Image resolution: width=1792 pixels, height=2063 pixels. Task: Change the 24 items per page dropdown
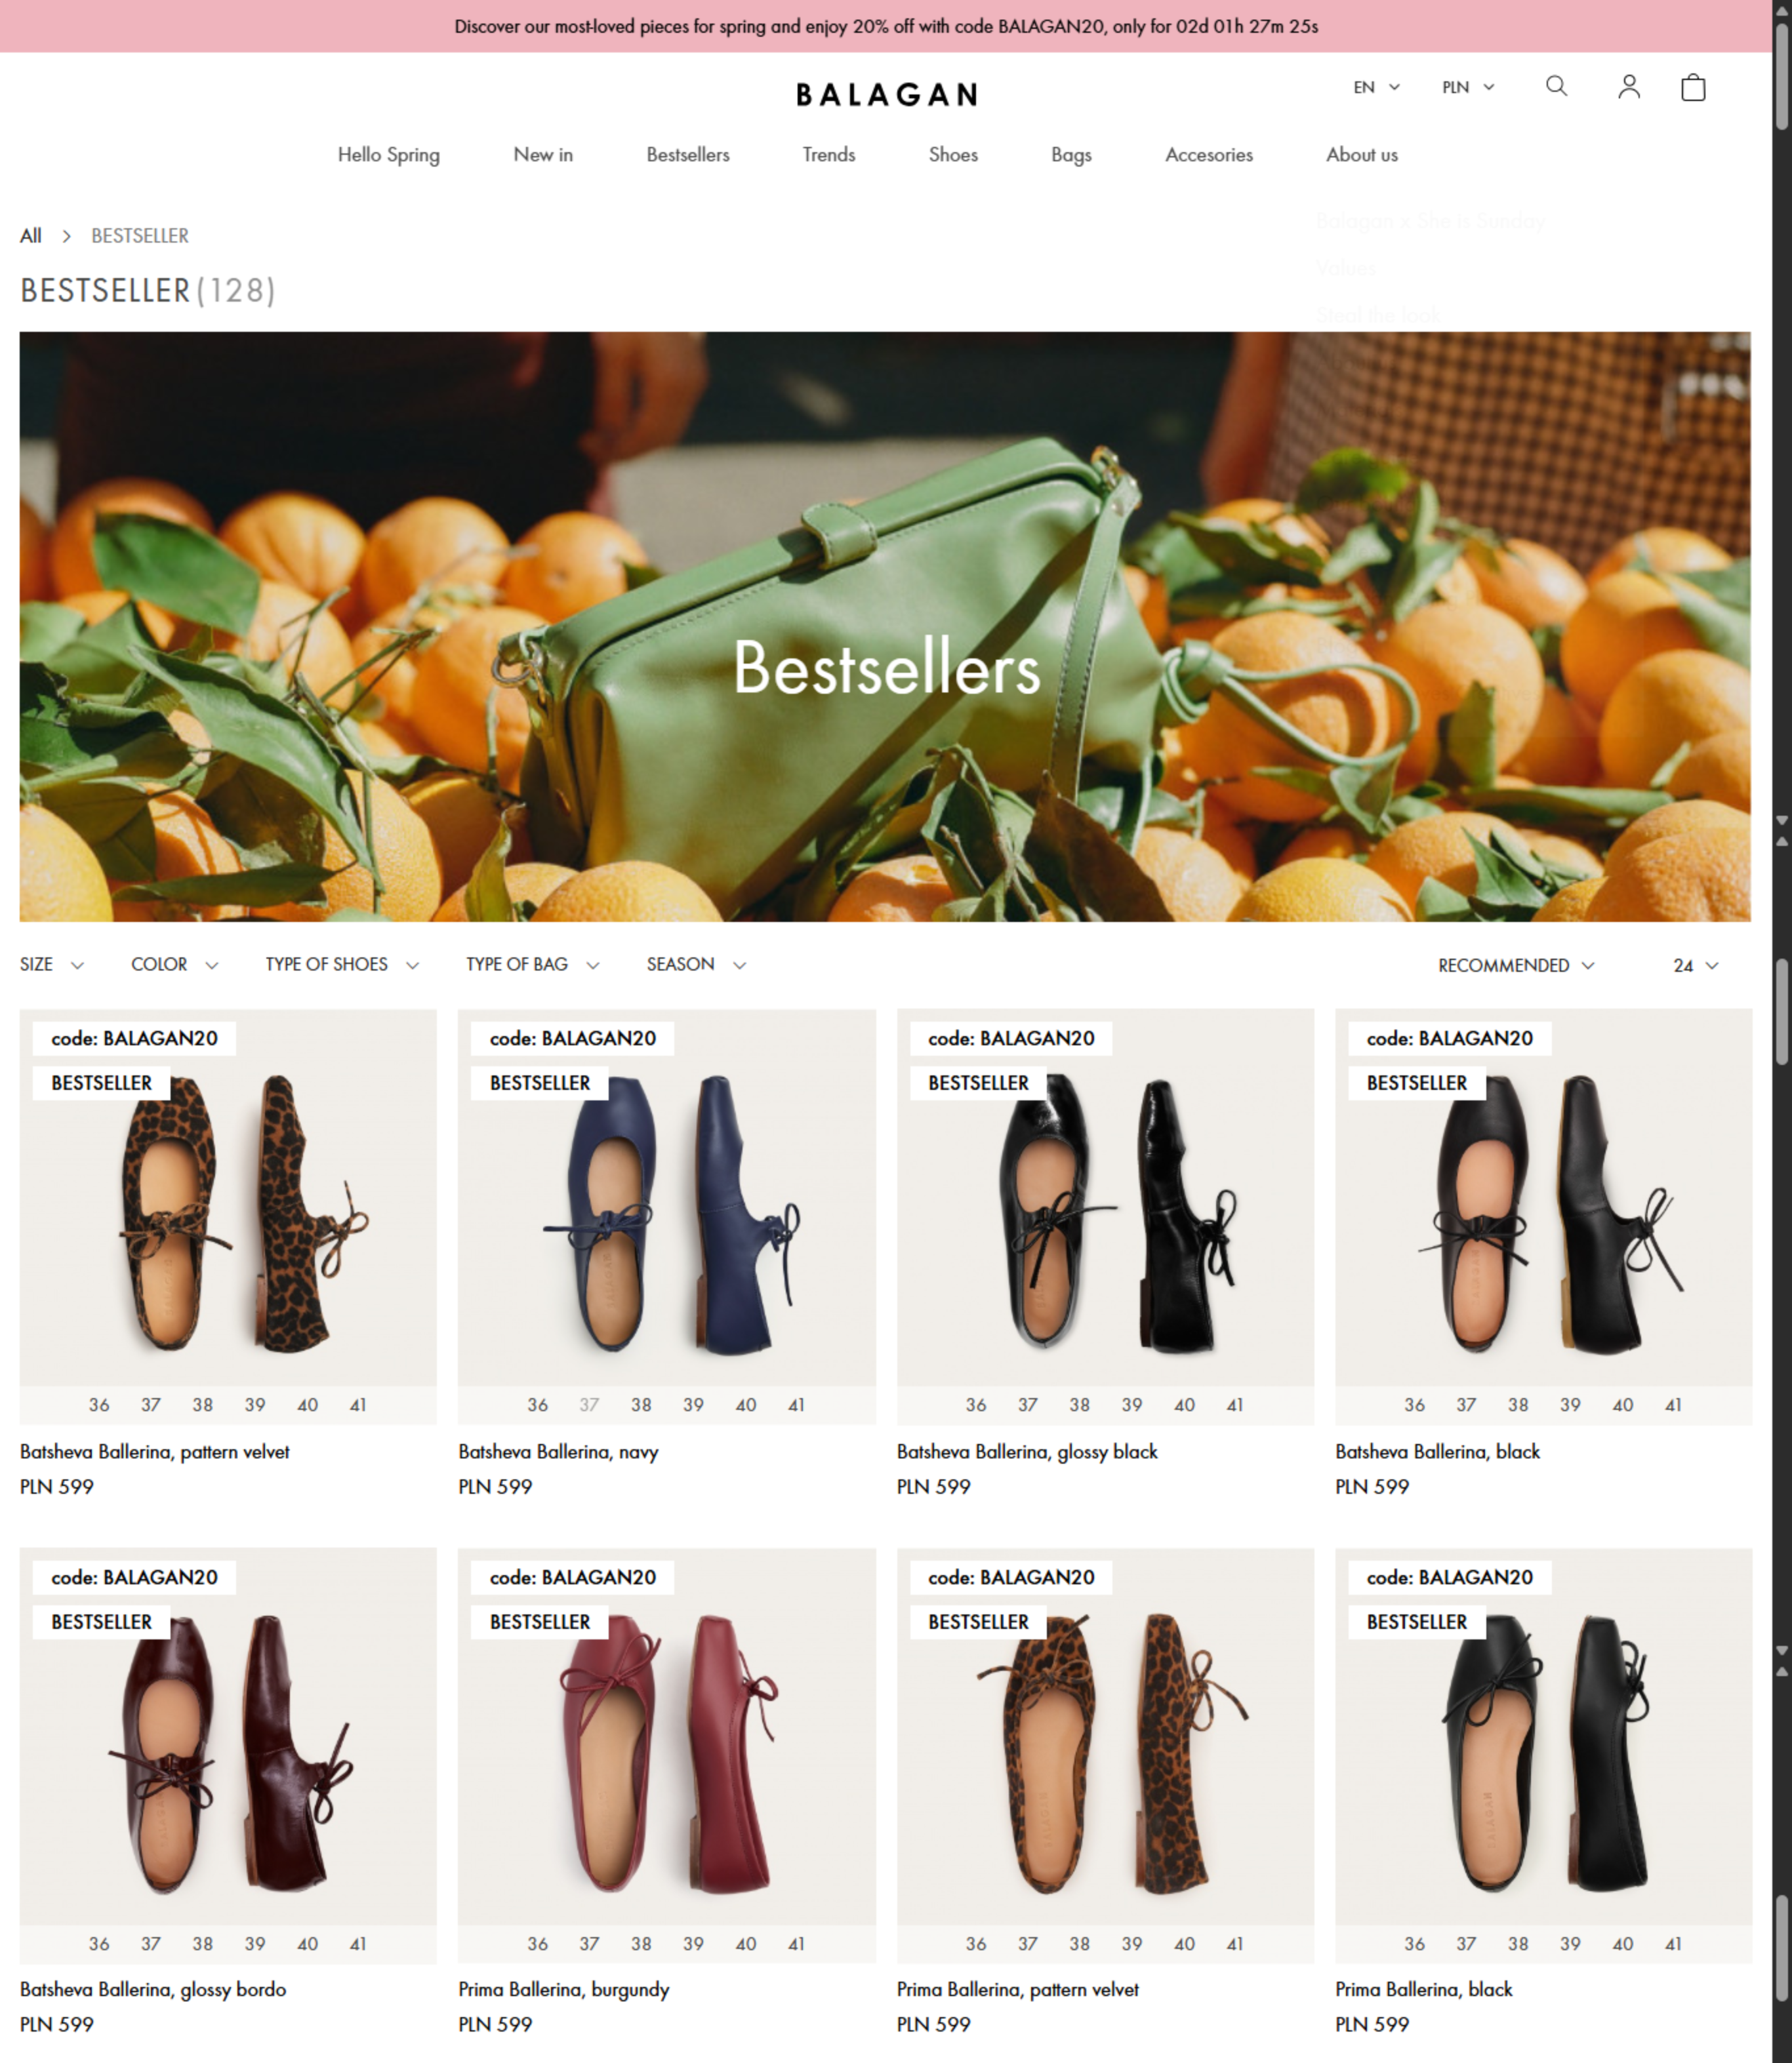coord(1695,965)
